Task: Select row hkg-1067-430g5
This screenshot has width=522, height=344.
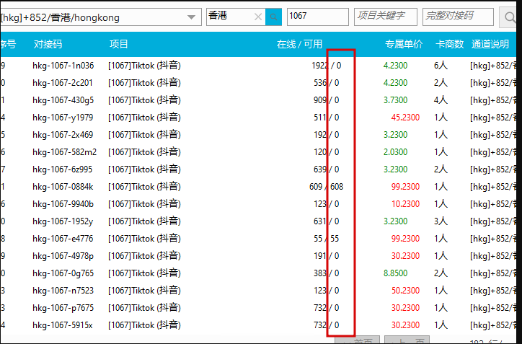Action: coord(258,100)
